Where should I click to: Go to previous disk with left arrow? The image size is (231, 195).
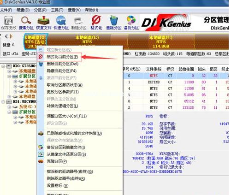(x=6, y=36)
